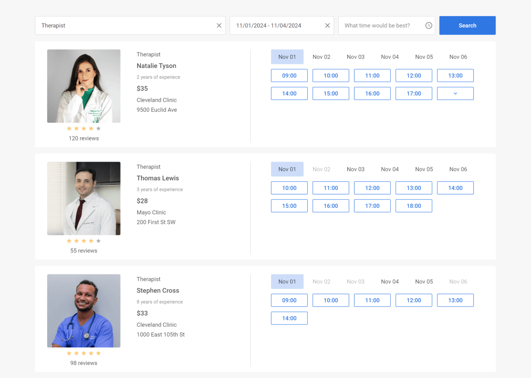Select Nov 05 for Stephen Cross

[x=424, y=281]
